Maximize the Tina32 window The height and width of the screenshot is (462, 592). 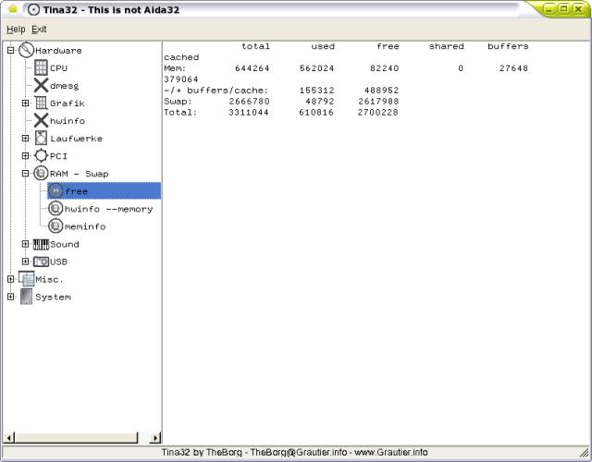pos(563,9)
